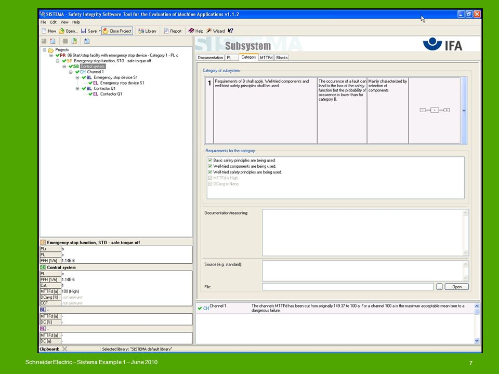
Task: Open the File menu
Action: coord(43,22)
